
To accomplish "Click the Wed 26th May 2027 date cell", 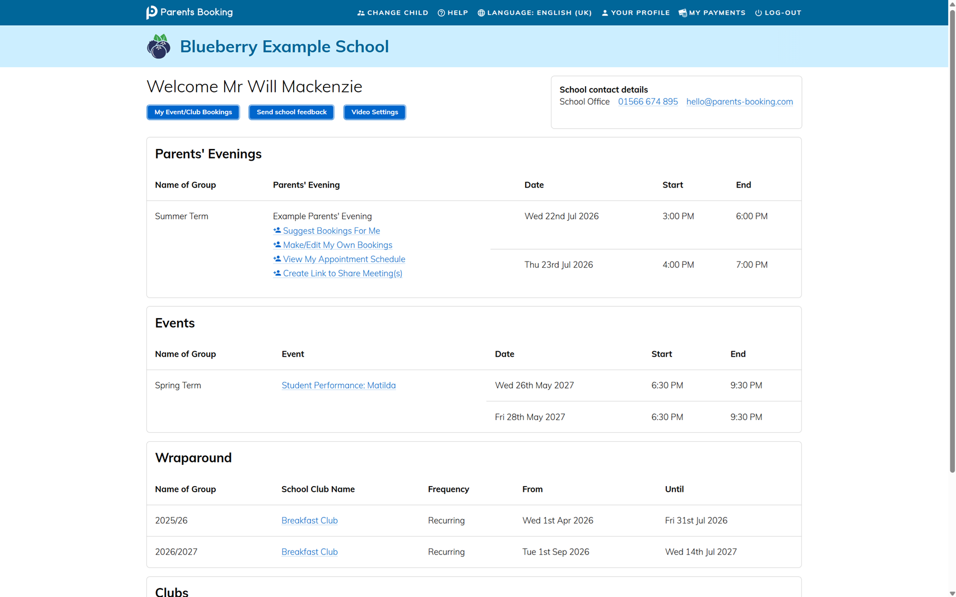I will 534,385.
